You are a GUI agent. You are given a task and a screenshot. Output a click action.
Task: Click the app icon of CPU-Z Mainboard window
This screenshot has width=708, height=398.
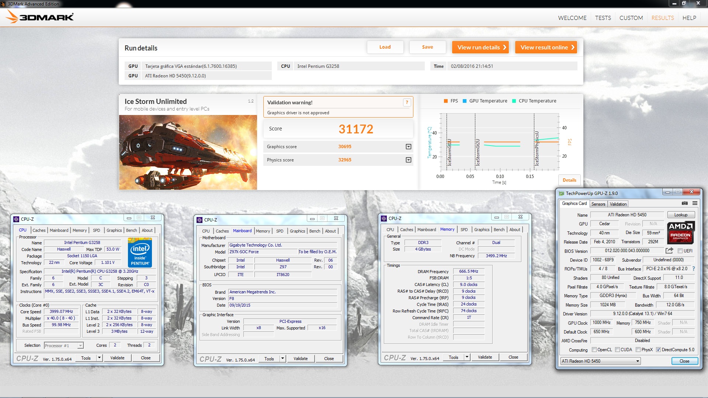click(199, 220)
